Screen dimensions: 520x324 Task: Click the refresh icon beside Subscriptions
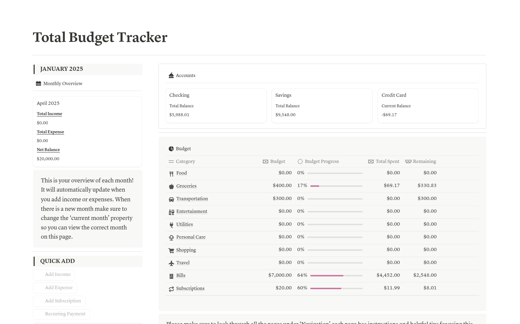(171, 289)
